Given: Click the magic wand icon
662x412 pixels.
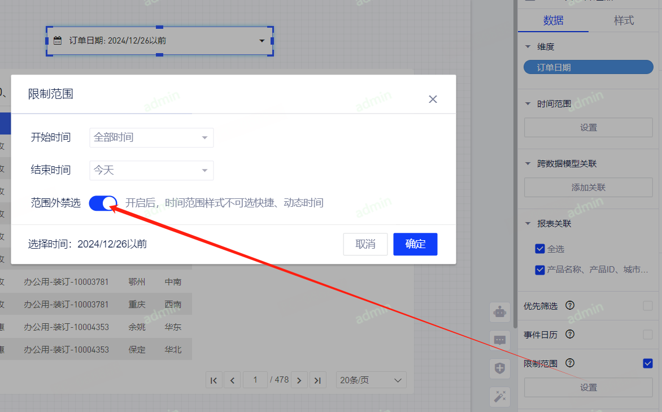Looking at the screenshot, I should pyautogui.click(x=499, y=396).
